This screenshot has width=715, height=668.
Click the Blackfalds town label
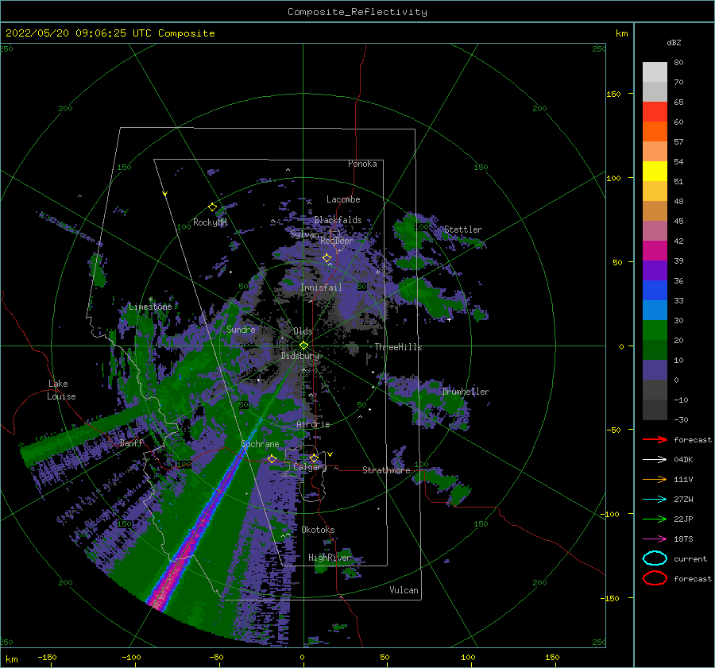point(338,220)
